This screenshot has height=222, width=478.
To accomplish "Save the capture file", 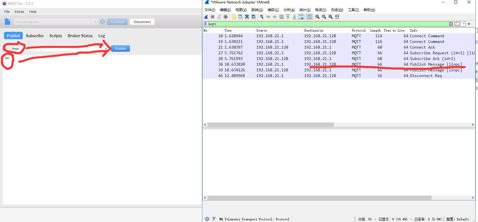I will 240,17.
